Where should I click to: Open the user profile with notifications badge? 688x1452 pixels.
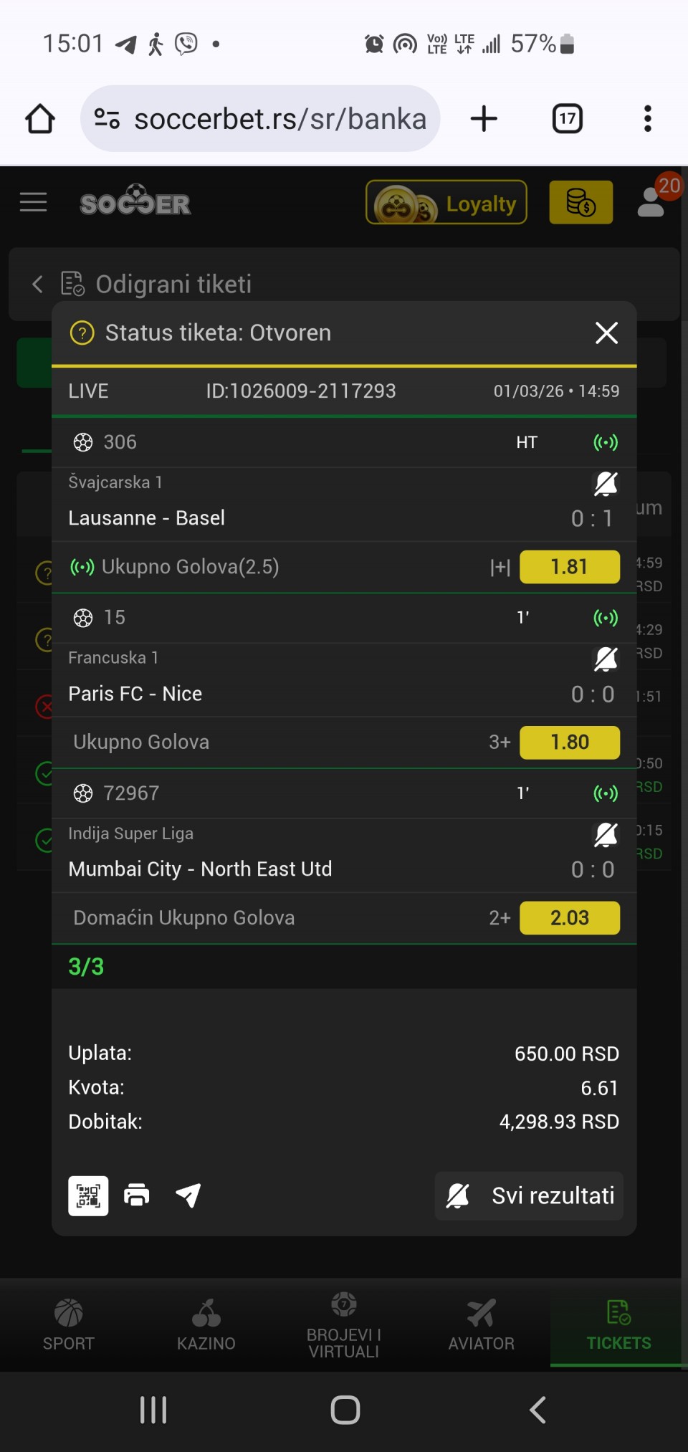(x=651, y=203)
